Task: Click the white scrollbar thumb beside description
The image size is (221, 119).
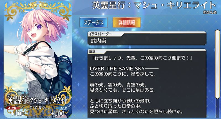Action: coord(217,64)
